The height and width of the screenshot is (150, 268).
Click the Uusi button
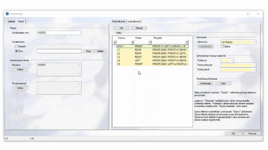tap(88, 51)
